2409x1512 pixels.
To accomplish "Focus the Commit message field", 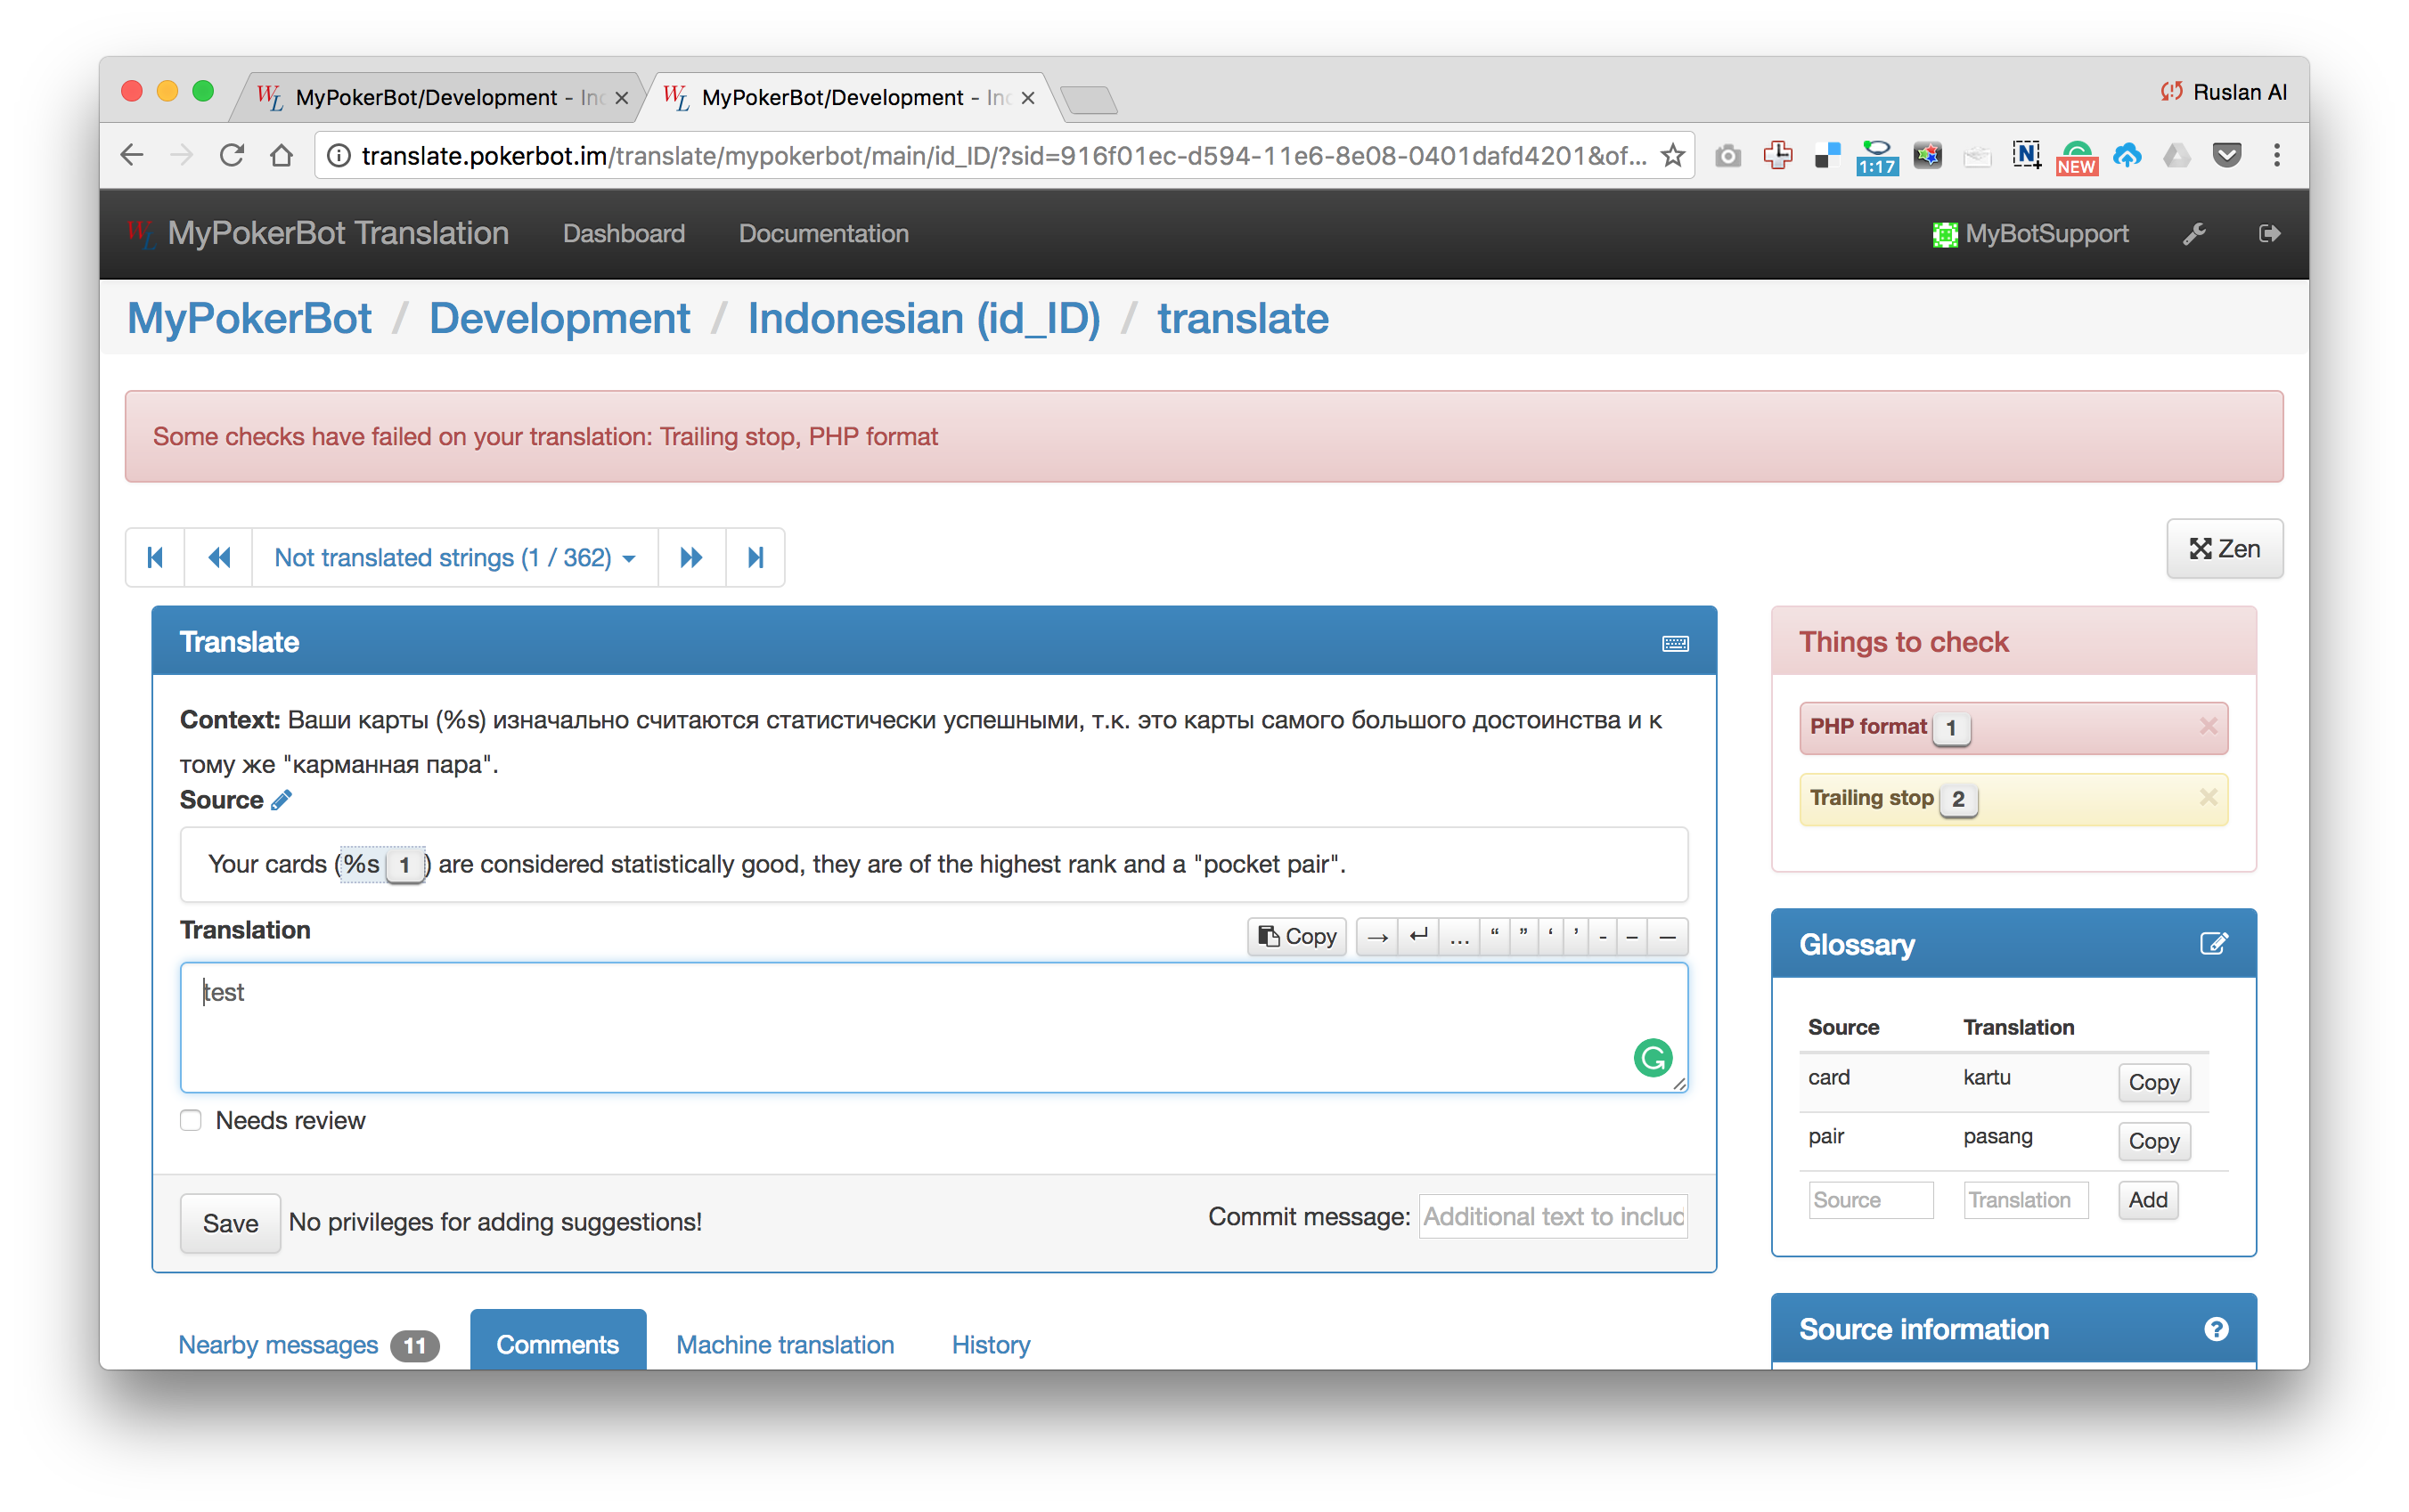I will coord(1553,1217).
